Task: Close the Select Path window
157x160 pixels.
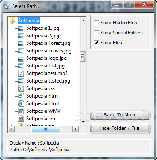Action: 144,5
